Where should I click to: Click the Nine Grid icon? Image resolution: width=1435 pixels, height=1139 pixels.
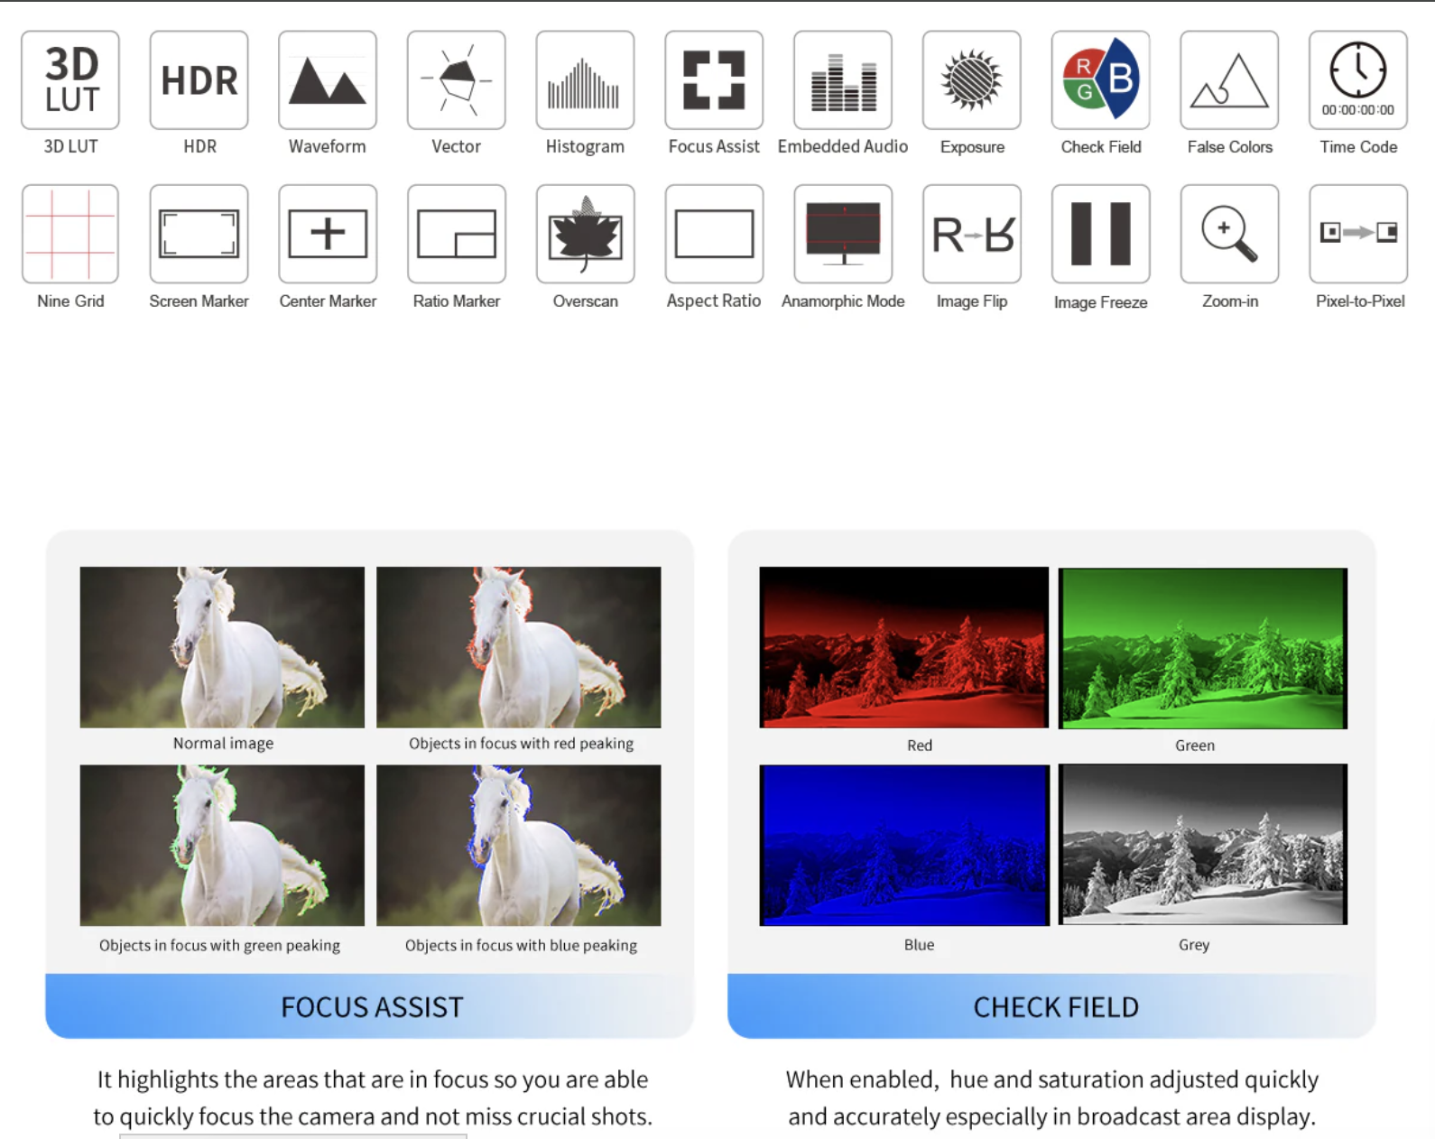click(x=70, y=234)
